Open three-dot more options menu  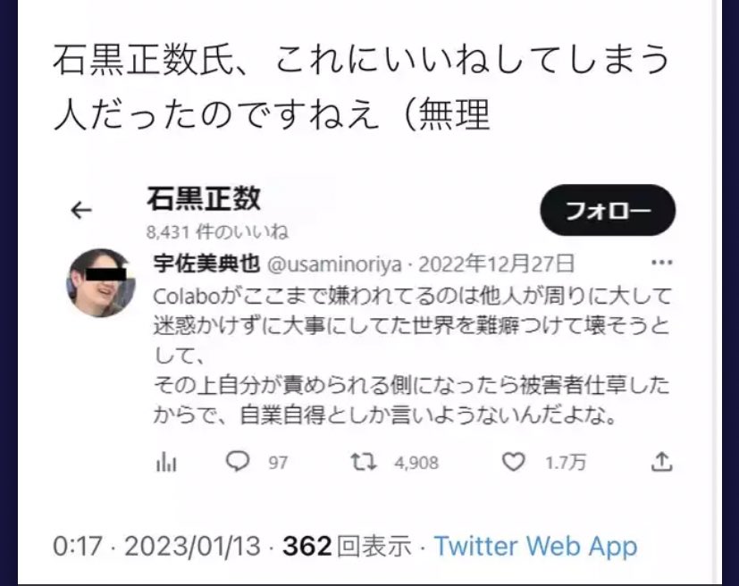point(662,263)
